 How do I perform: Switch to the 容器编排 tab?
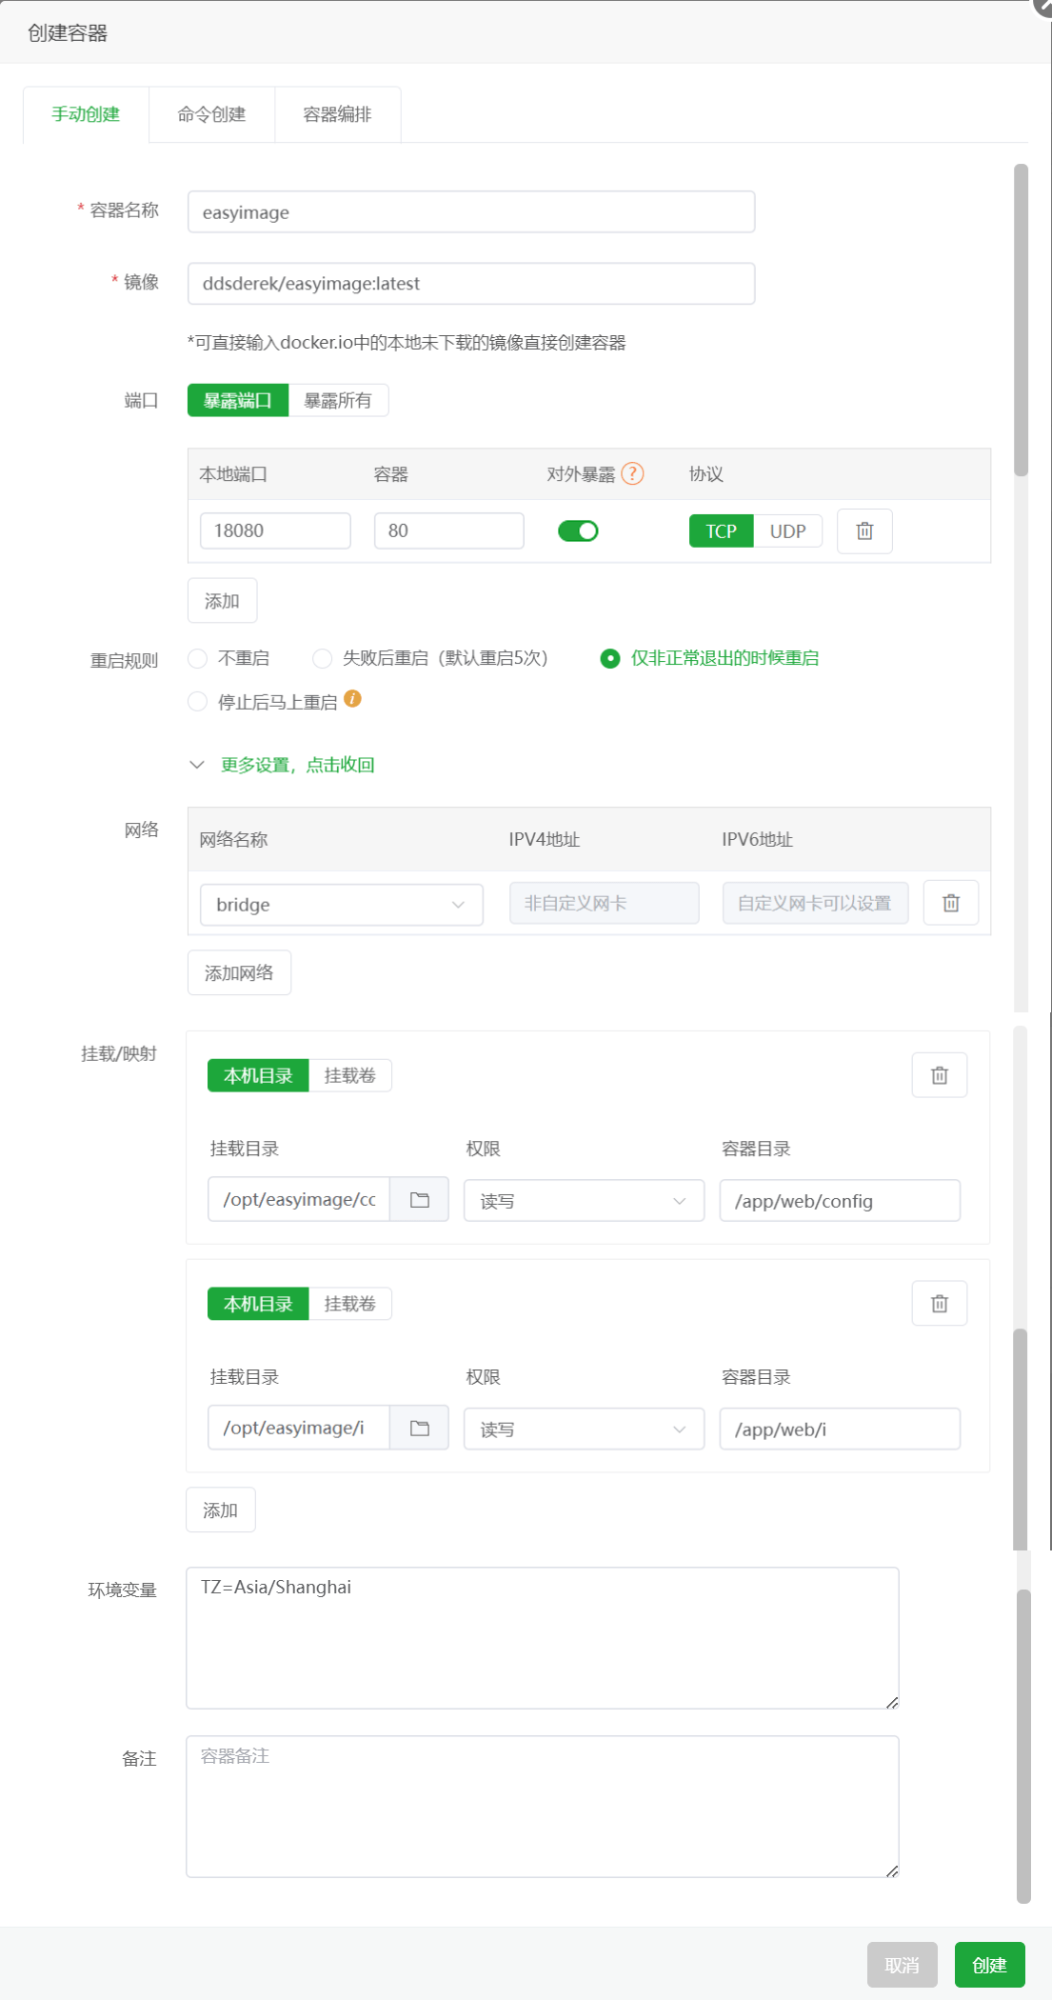[x=337, y=114]
